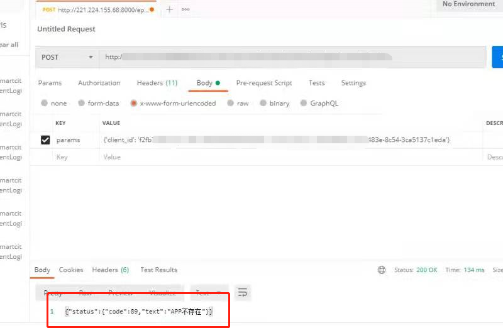Open a new request tab with plus icon
The image size is (503, 328).
tap(169, 9)
